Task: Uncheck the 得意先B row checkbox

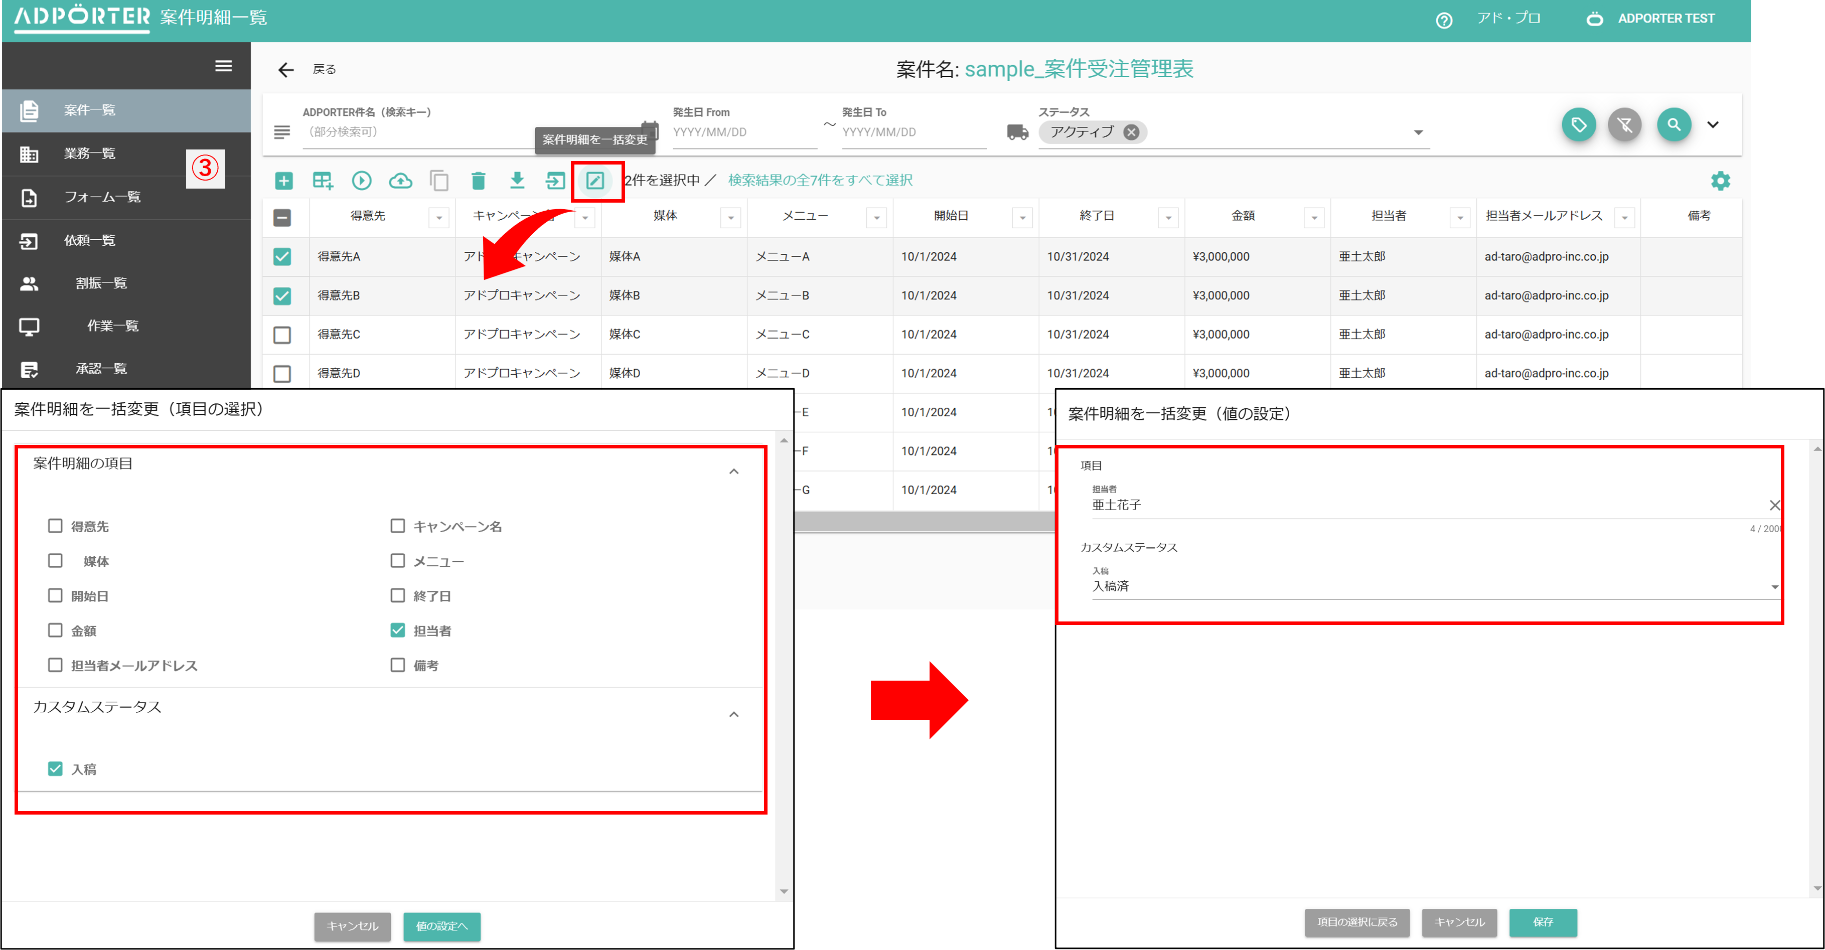Action: [282, 295]
